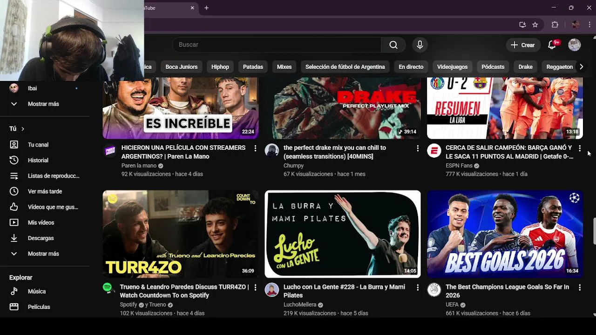Open options menu for Champions League goals video

(x=580, y=288)
